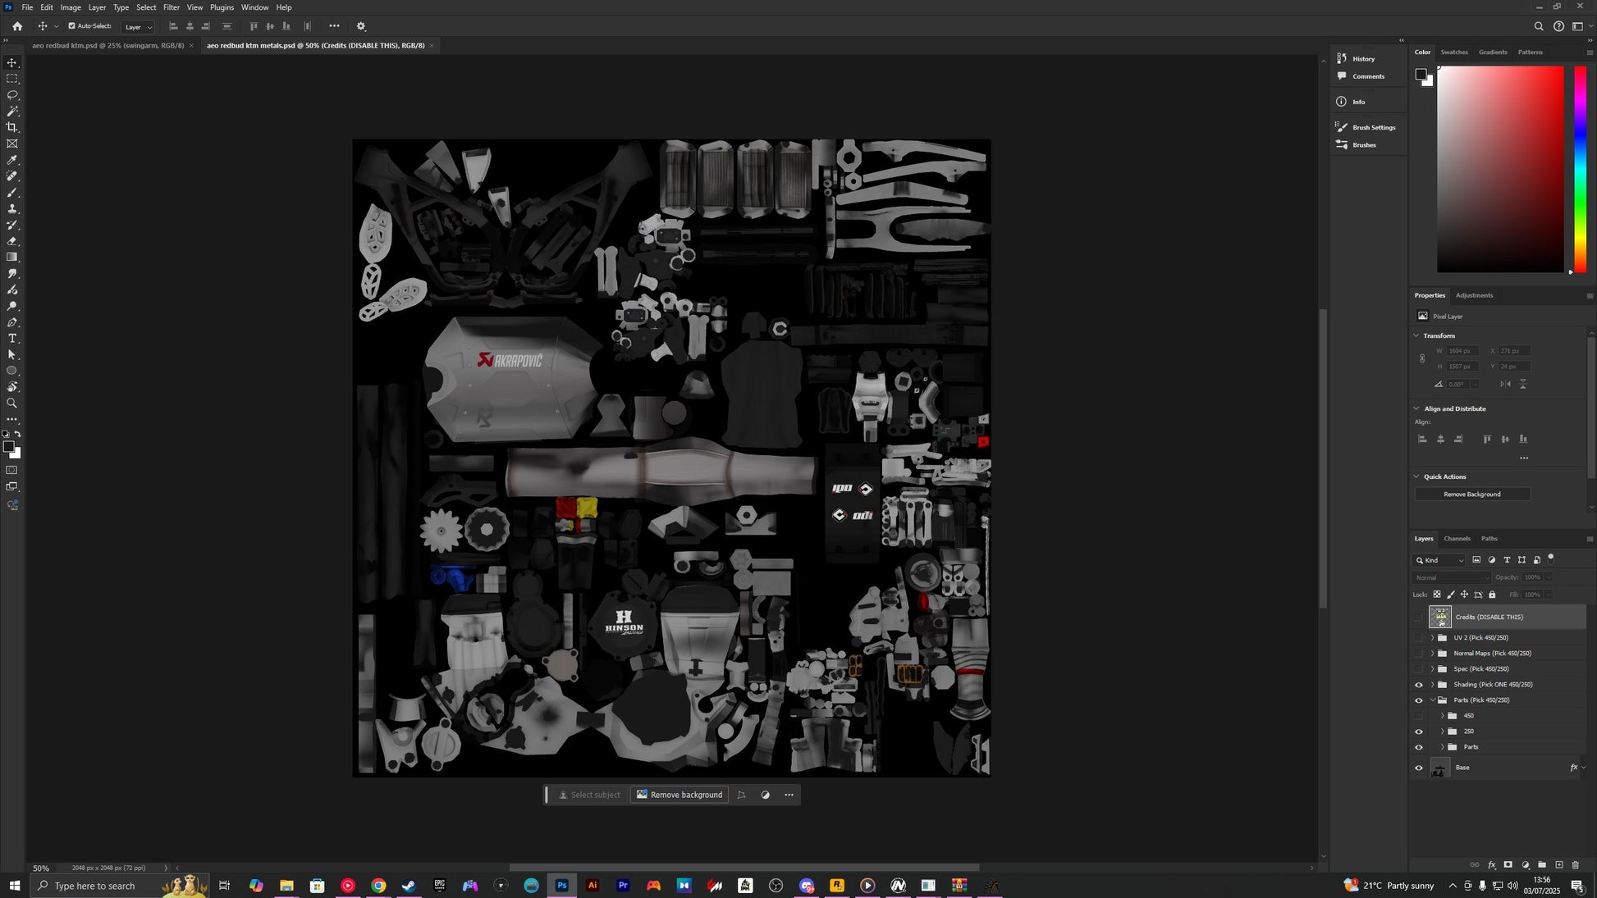1597x898 pixels.
Task: Select the Crop tool
Action: click(x=12, y=127)
